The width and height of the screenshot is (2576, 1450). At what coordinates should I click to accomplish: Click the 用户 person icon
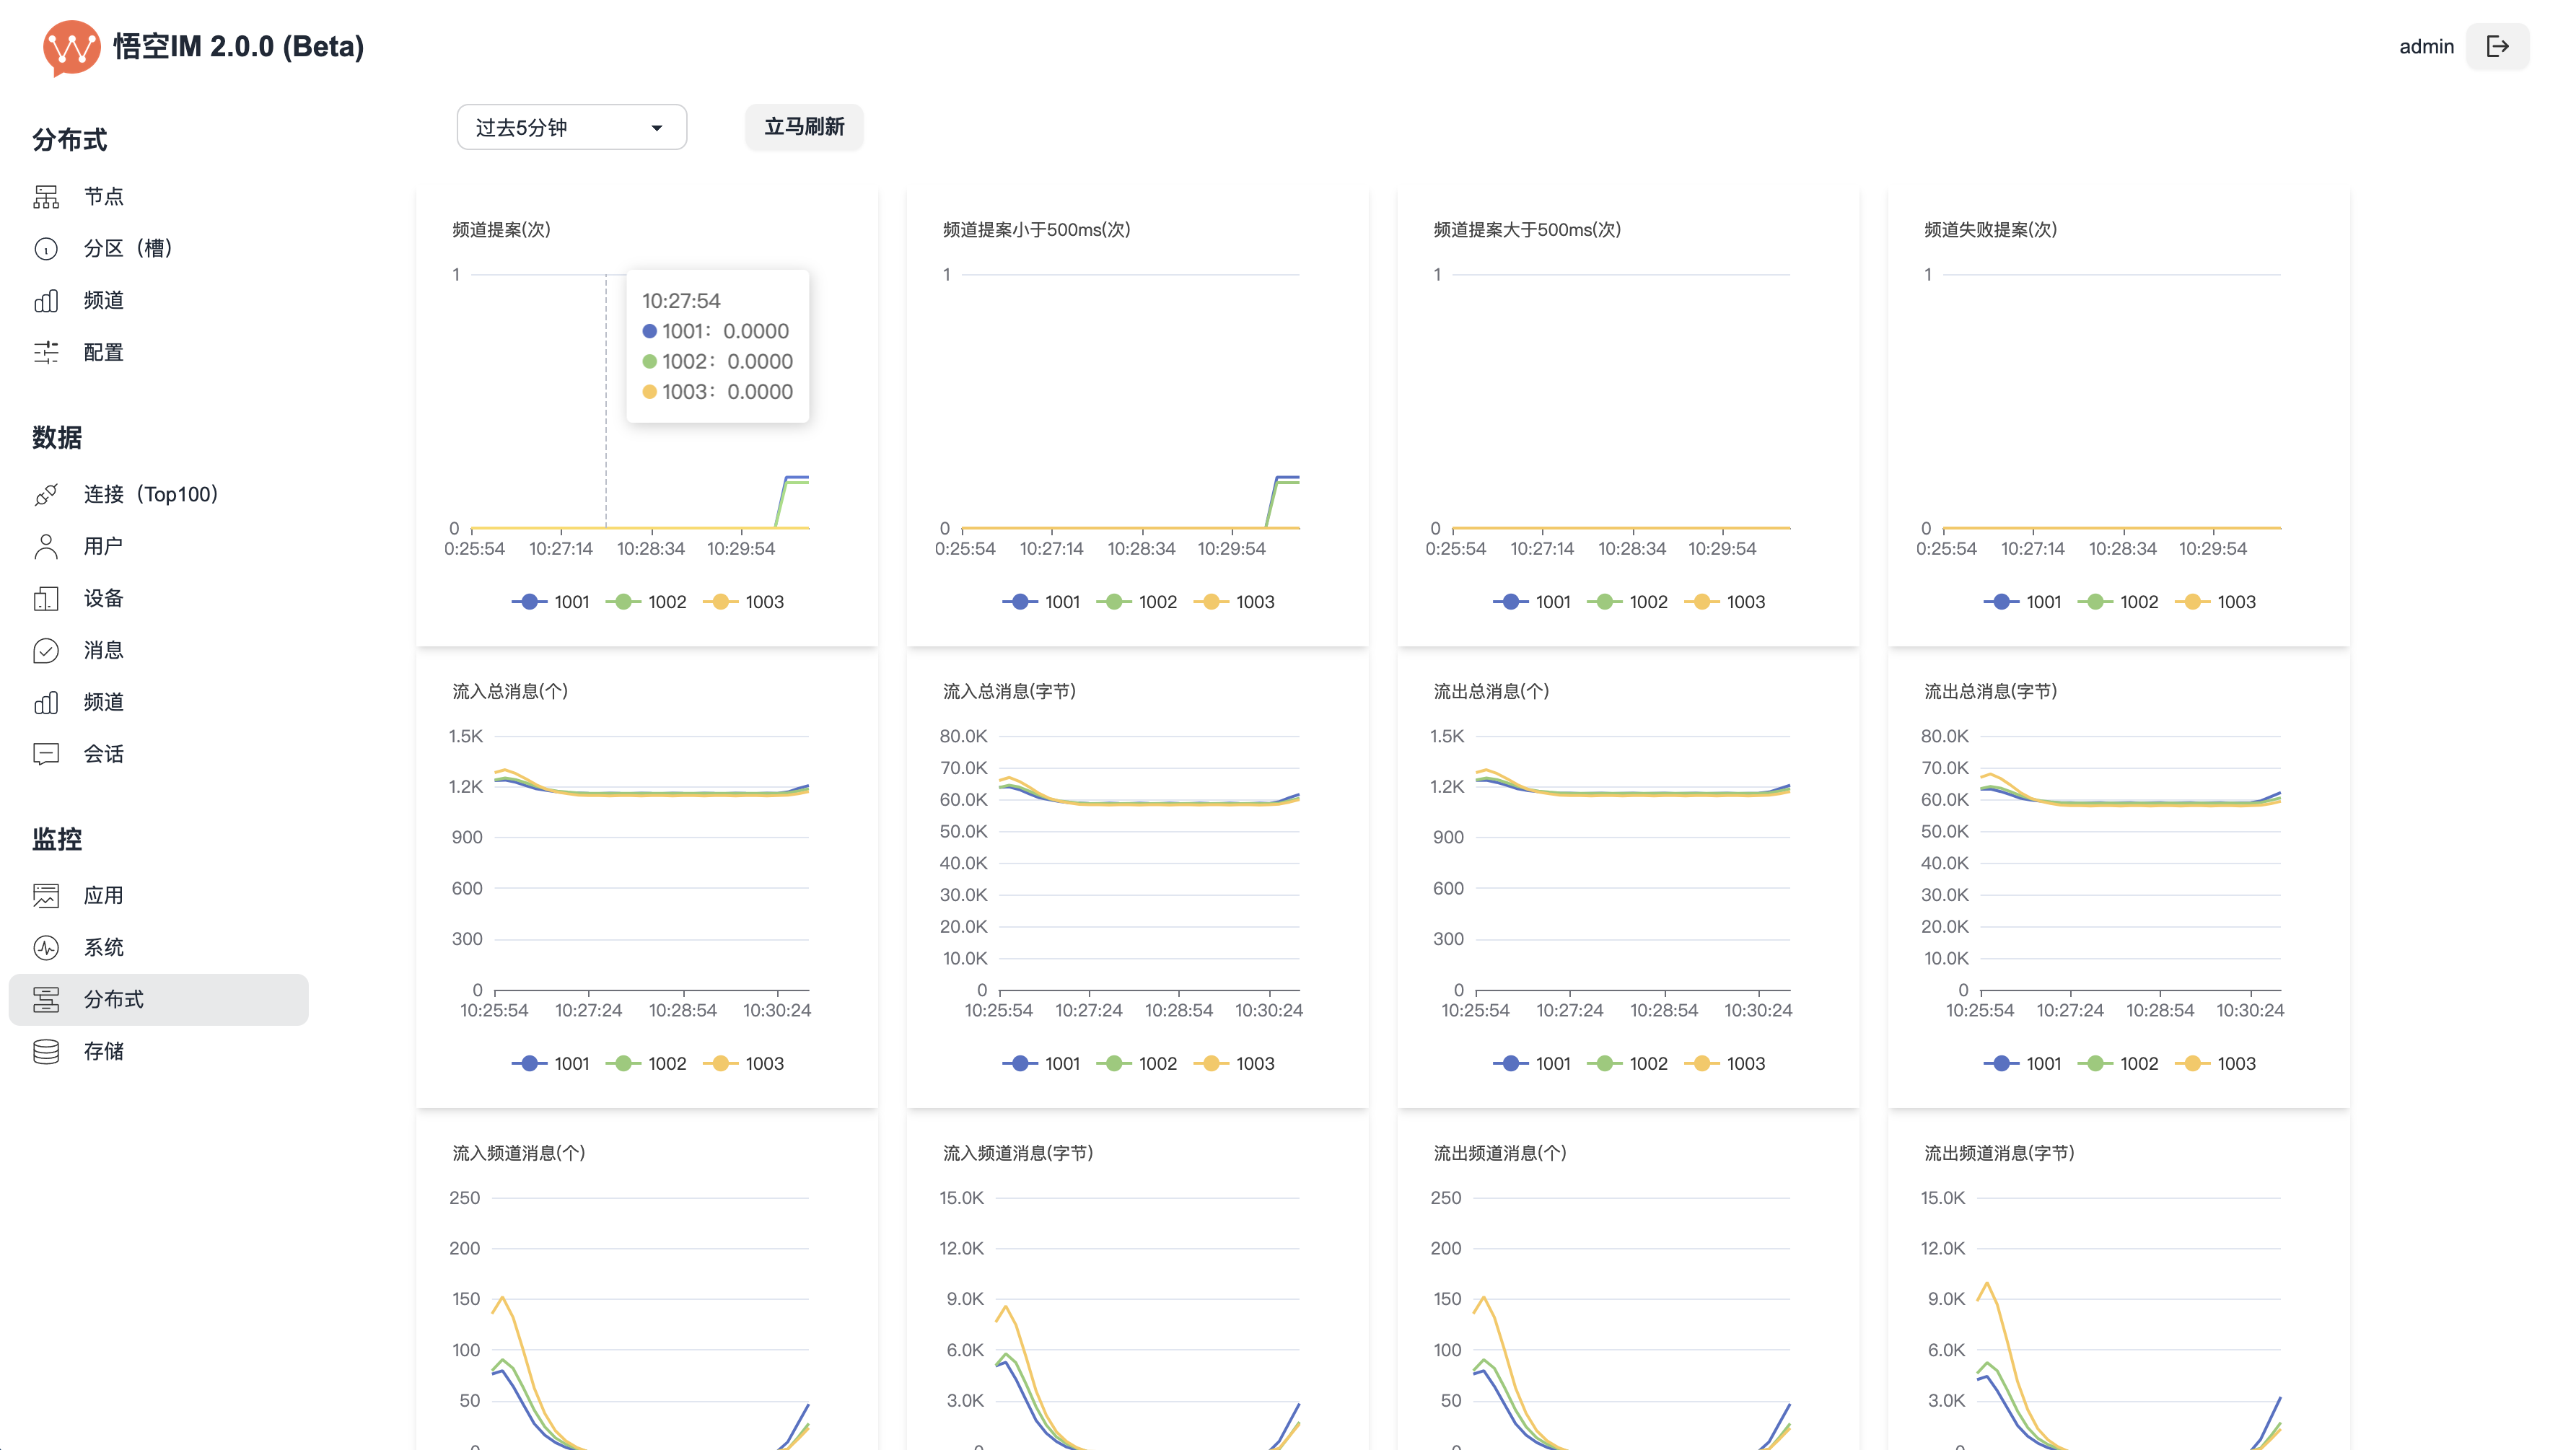coord(46,546)
